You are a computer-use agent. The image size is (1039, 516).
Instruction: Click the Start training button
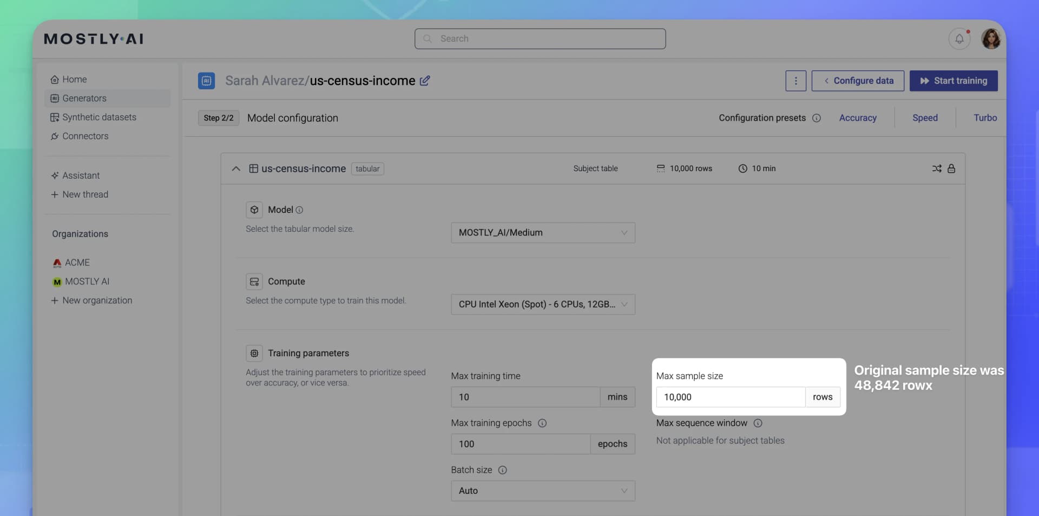click(953, 81)
